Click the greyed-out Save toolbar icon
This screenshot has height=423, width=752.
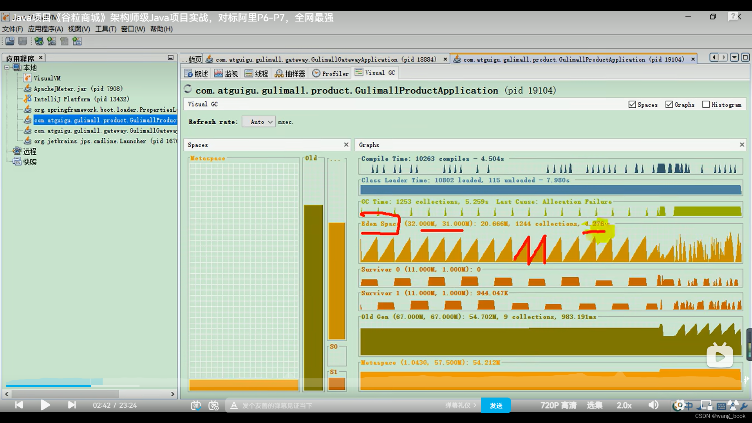pos(23,41)
